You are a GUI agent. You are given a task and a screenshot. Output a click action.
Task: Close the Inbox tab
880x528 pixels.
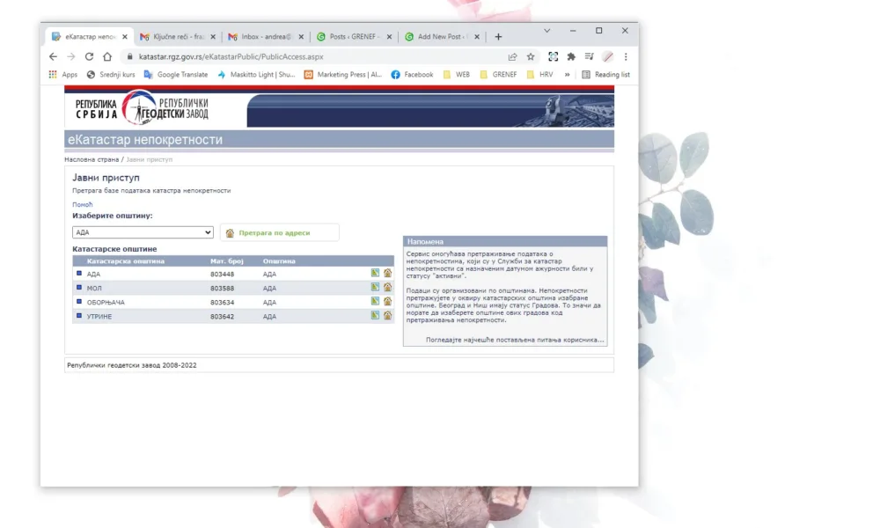tap(301, 36)
